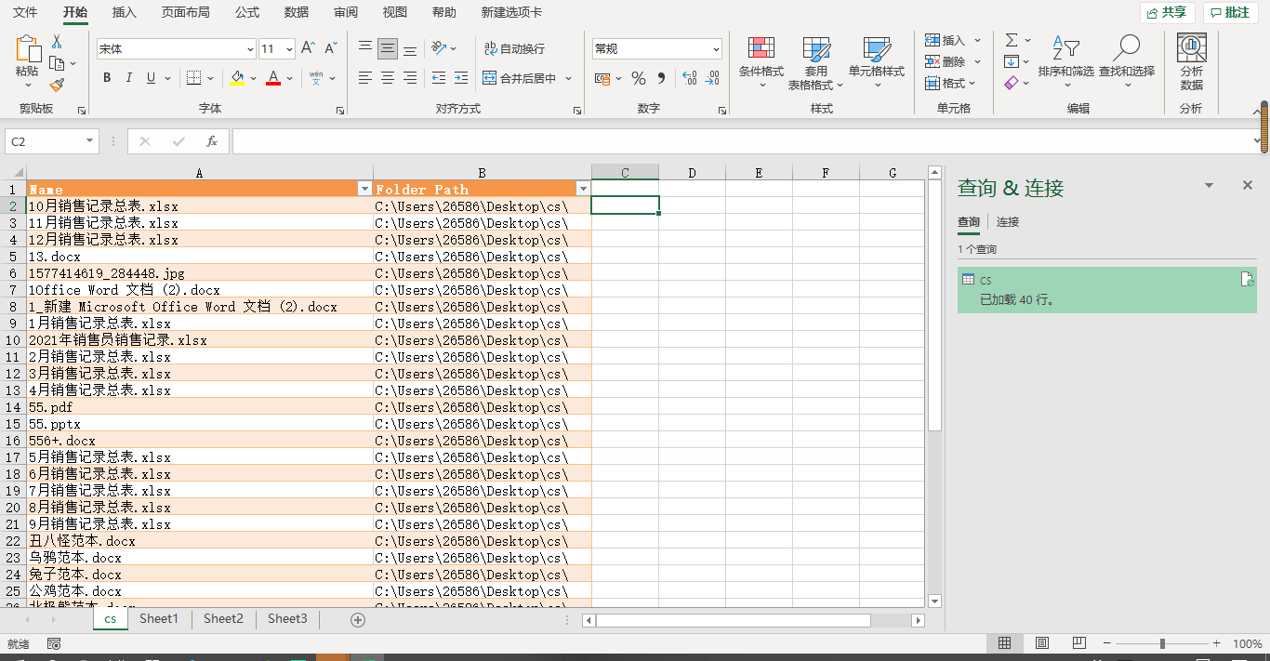Increase font size with the larger A icon
1270x661 pixels.
pos(308,48)
